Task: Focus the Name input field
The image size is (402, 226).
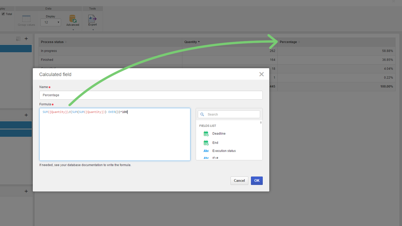Action: tap(151, 95)
